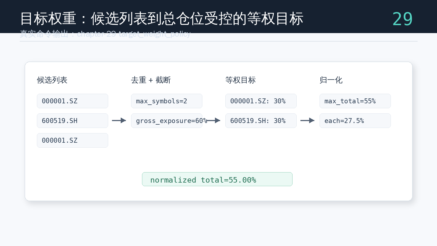
Task: Click the gross_exposure=60% box
Action: pyautogui.click(x=167, y=121)
